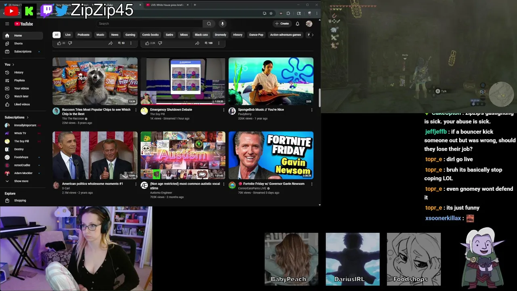Screen dimensions: 517x291
Task: Click the YouTube search input field
Action: [x=149, y=24]
